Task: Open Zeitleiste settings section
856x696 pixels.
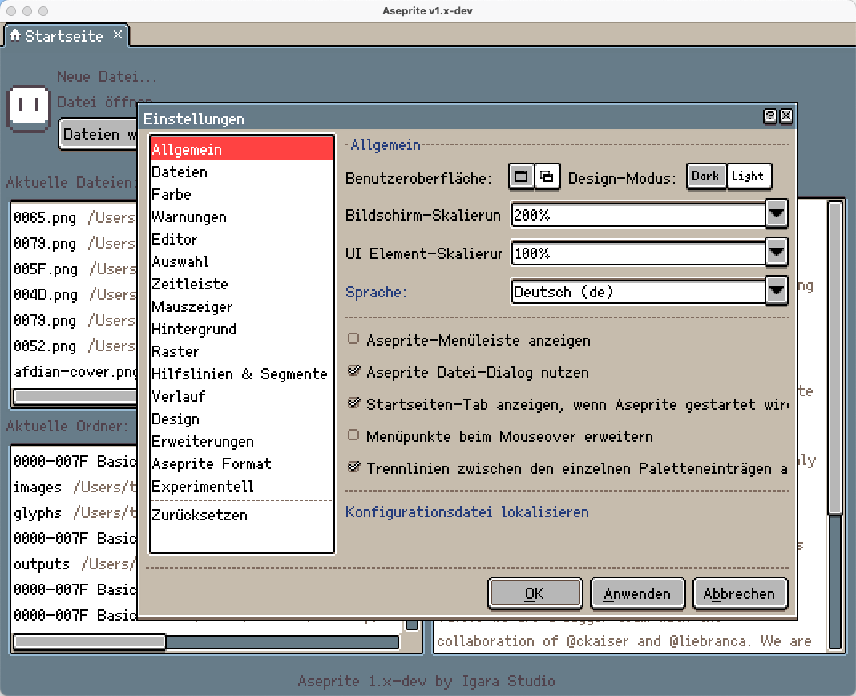Action: tap(242, 284)
